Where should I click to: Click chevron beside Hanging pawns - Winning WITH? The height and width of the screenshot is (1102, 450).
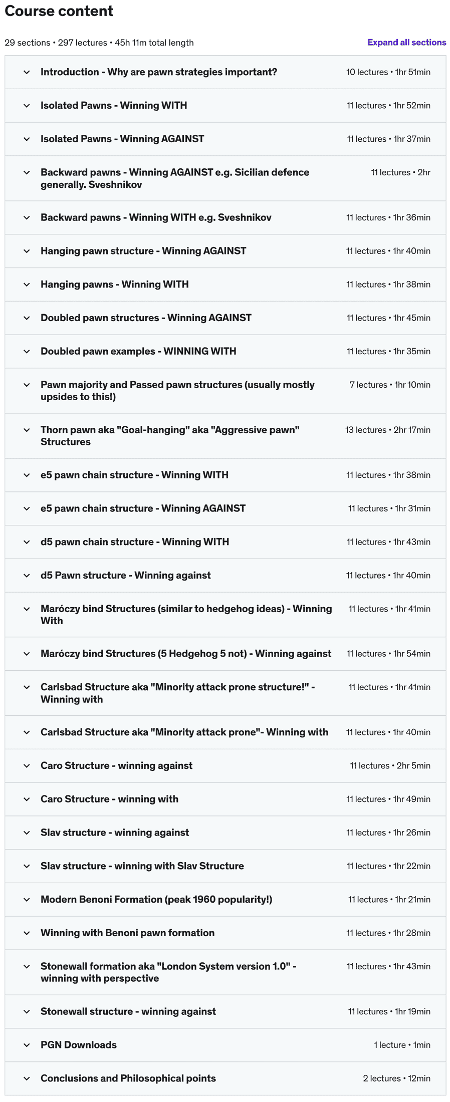[x=27, y=285]
